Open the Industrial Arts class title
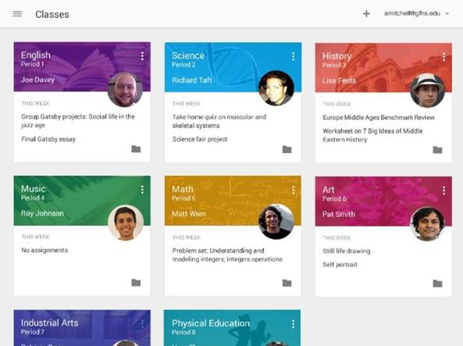Screen dimensions: 463x346 click(50, 323)
